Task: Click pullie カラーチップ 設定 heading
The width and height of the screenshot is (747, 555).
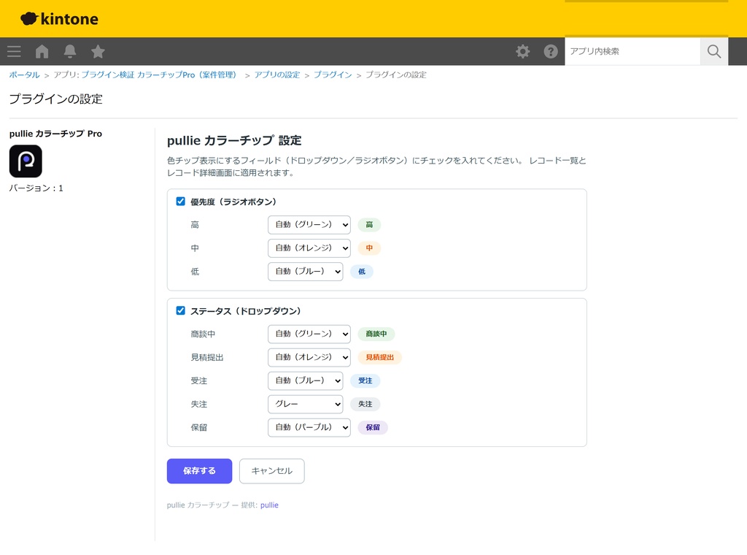Action: click(234, 141)
